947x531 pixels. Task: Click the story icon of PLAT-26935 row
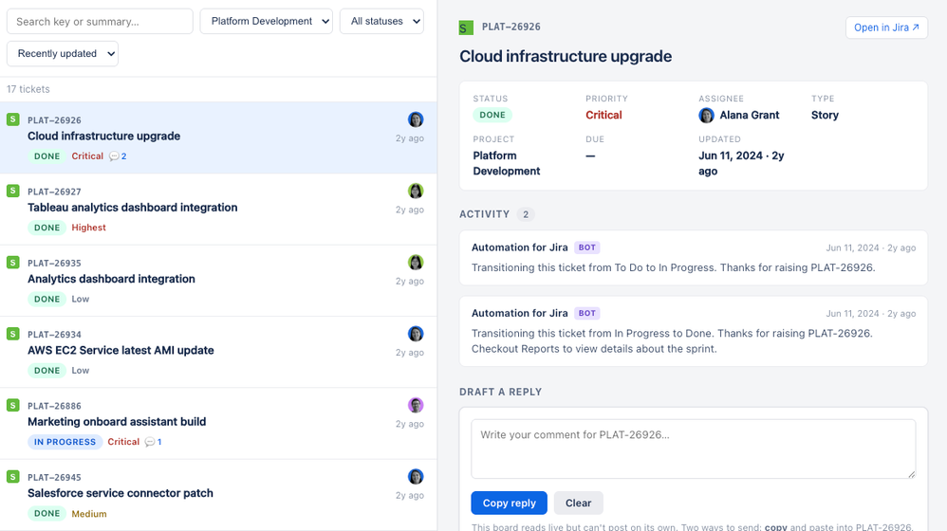[x=12, y=263]
